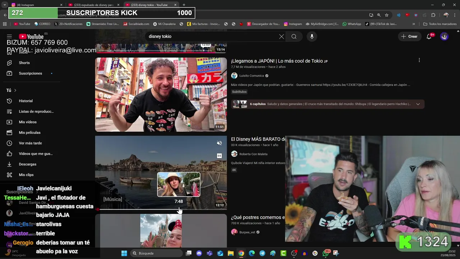This screenshot has width=460, height=259.
Task: Open three-dot menu for Llegamos a JAPÓN video
Action: click(419, 60)
